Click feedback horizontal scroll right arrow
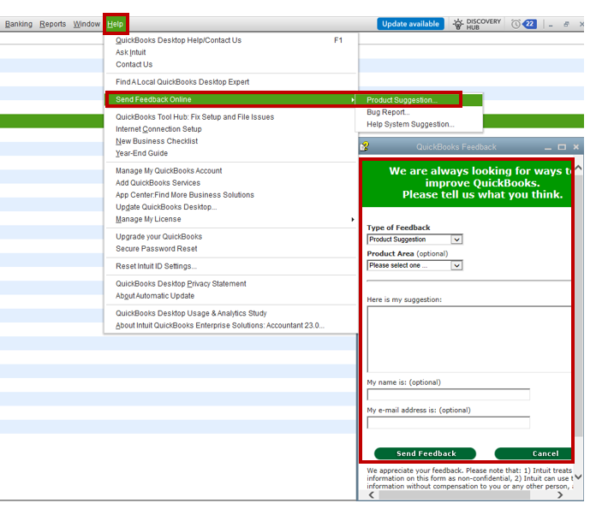Viewport: 614px width, 509px height. 560,495
